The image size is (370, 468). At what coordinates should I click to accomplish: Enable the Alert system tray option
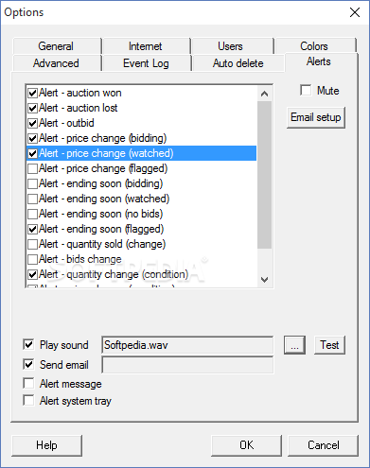click(28, 401)
